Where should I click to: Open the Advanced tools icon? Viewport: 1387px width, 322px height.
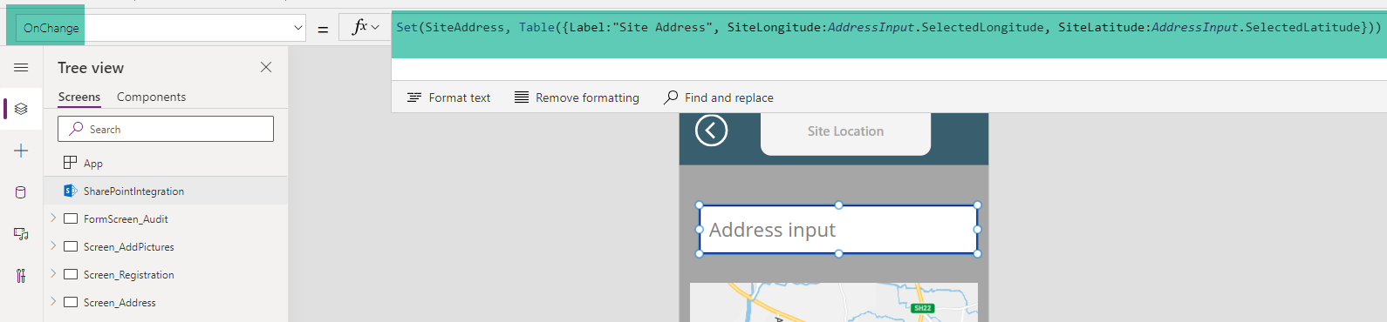pos(21,276)
